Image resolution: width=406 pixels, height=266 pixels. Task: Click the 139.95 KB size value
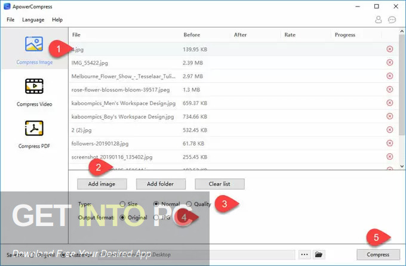[195, 50]
